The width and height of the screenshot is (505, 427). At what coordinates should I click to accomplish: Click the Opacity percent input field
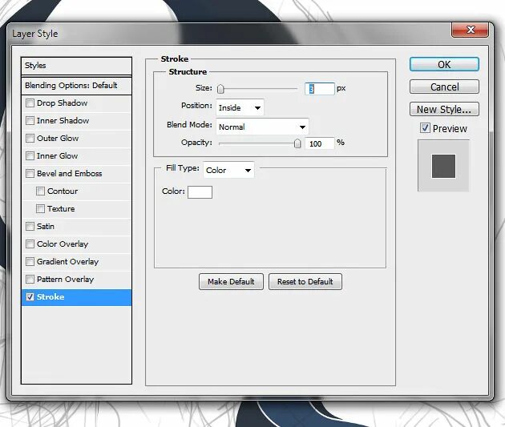(320, 143)
